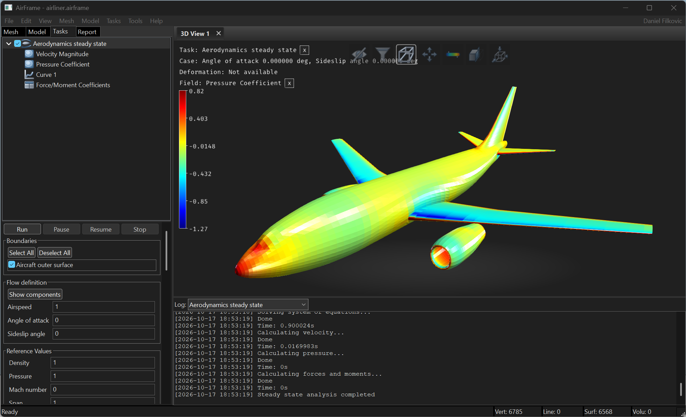
Task: Click the Show components button
Action: pos(35,294)
